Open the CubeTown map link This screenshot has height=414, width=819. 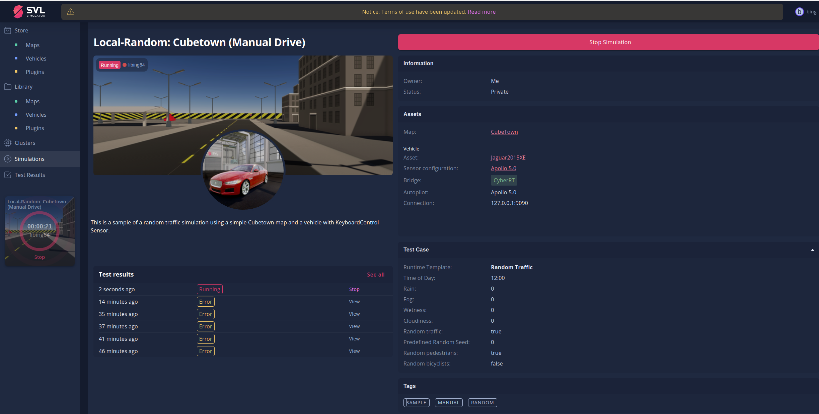504,132
